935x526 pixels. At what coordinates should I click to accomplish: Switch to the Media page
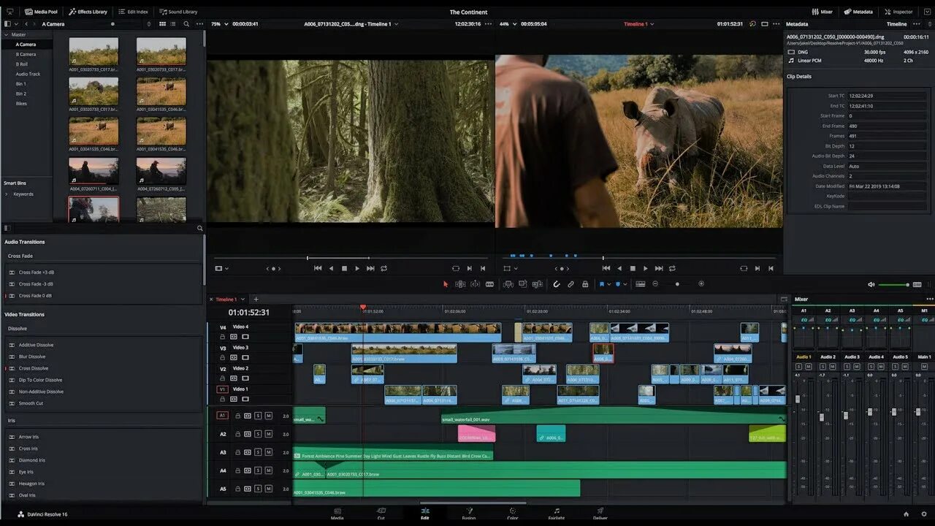pyautogui.click(x=337, y=514)
